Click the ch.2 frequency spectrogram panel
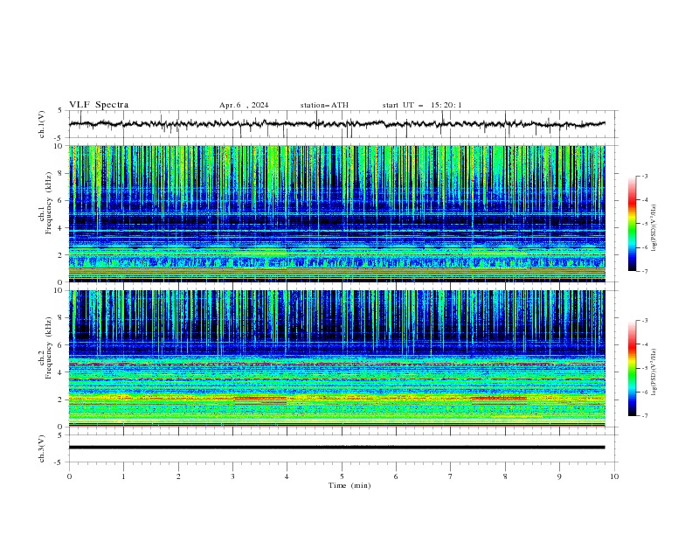692x535 pixels. (337, 358)
